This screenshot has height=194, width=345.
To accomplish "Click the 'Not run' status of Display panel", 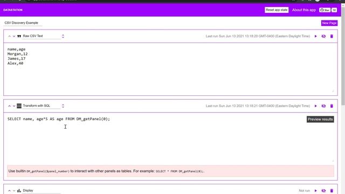I will [304, 191].
